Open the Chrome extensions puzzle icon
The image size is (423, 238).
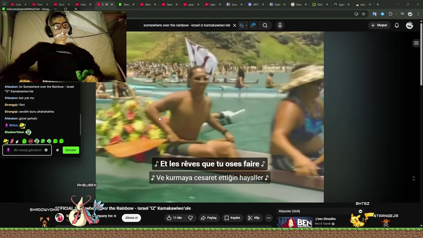point(390,14)
